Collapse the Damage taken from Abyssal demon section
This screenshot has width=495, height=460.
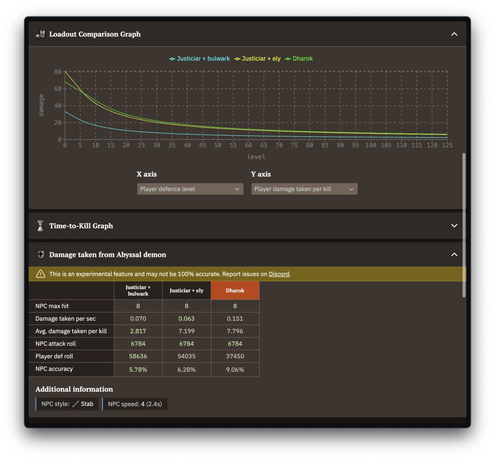pyautogui.click(x=454, y=254)
